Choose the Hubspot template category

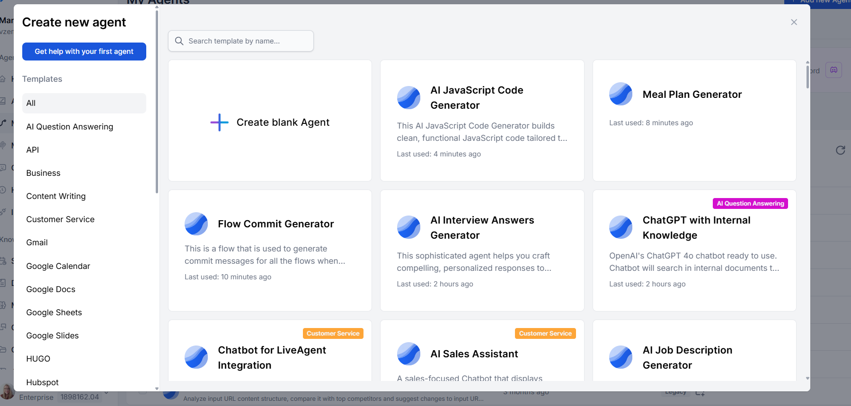pos(84,382)
